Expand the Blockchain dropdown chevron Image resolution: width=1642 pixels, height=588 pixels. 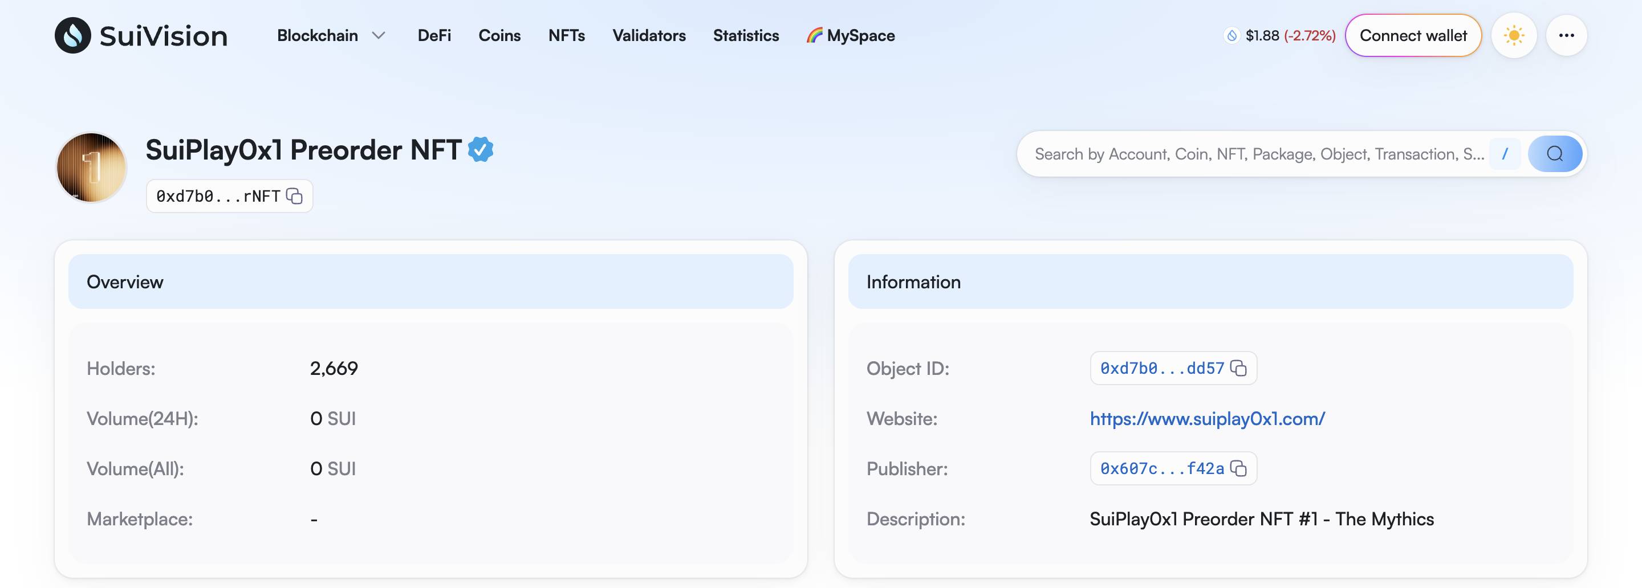[x=379, y=36]
